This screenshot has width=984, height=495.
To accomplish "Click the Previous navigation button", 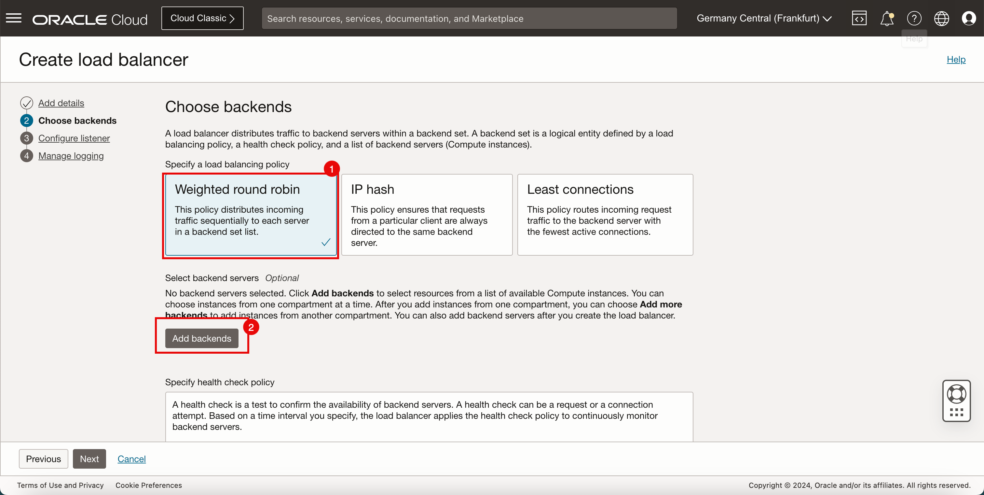I will click(x=43, y=459).
